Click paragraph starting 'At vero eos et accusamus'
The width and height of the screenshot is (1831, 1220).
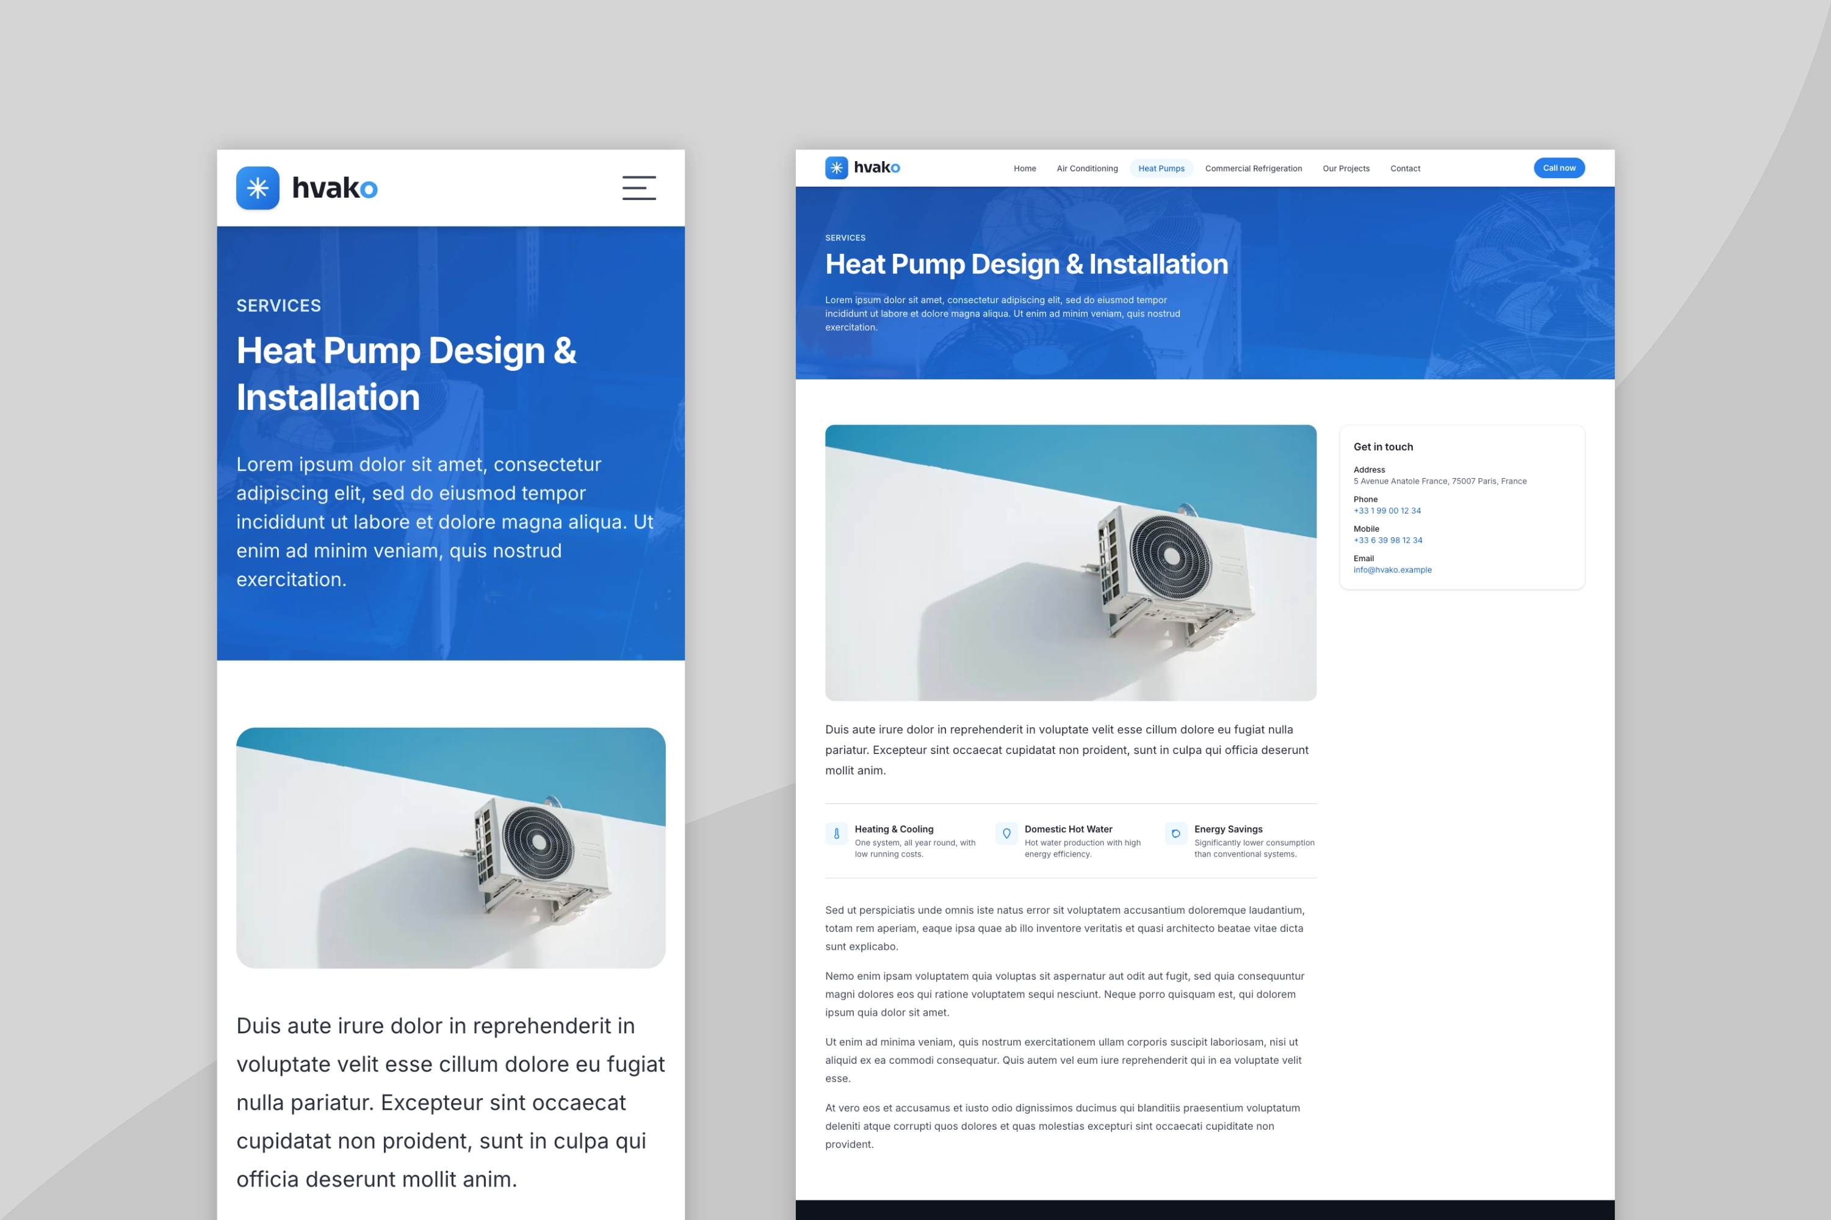(1063, 1126)
